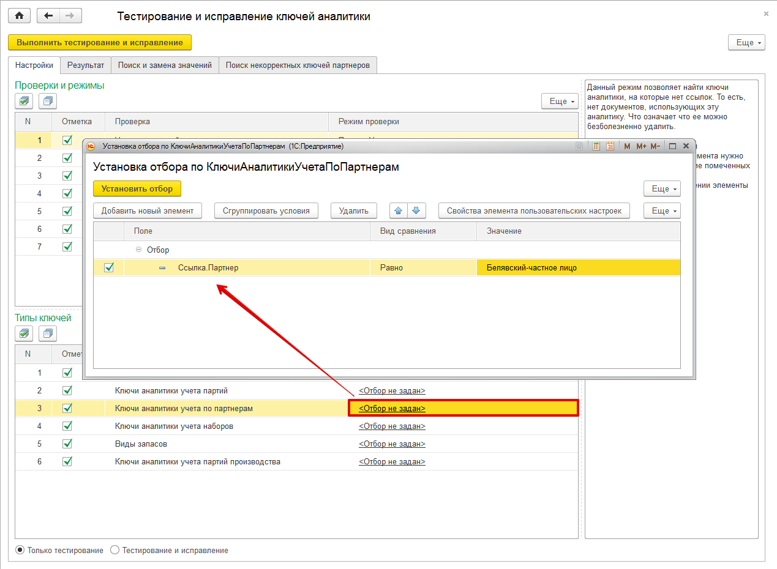Viewport: 777px width, 569px height.
Task: Add dialog to favorites with the star icon
Action: 579,146
